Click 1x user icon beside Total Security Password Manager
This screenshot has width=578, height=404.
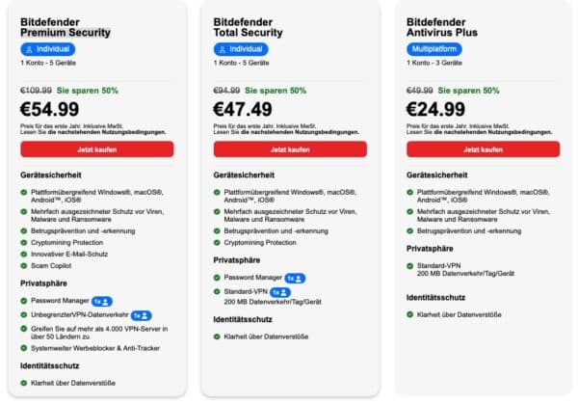(x=296, y=279)
